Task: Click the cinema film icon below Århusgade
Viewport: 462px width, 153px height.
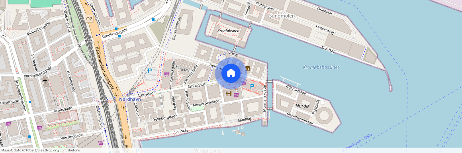Action: [x=228, y=94]
